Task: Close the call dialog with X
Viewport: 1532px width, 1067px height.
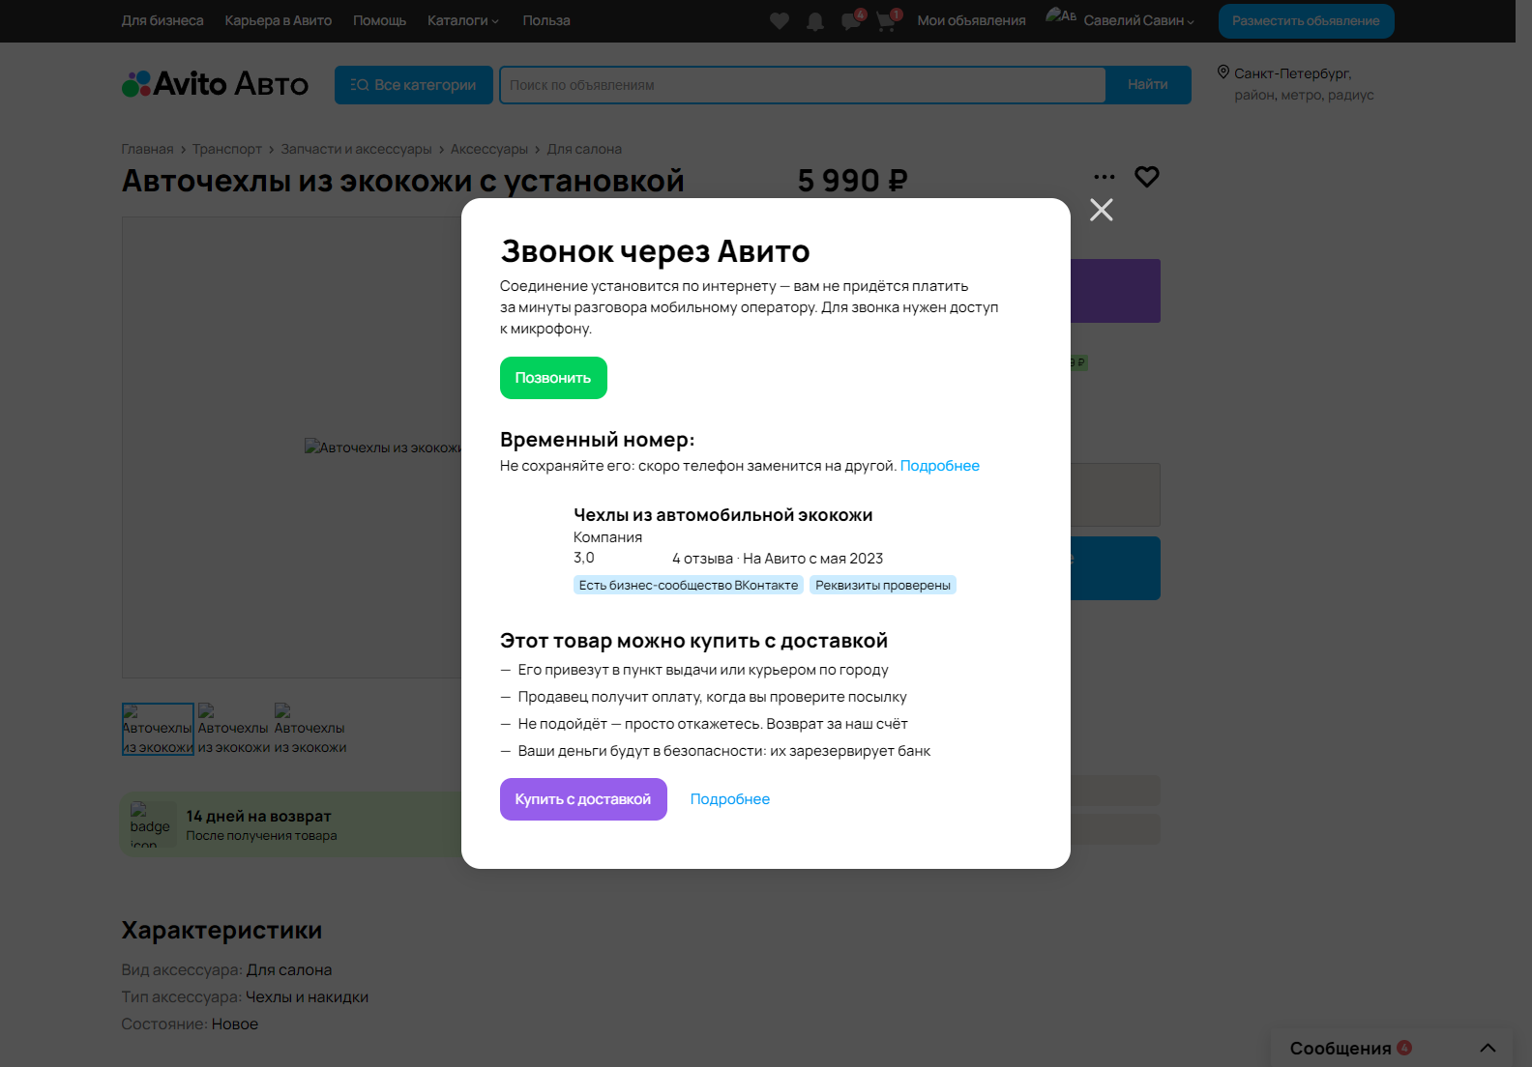Action: coord(1101,210)
